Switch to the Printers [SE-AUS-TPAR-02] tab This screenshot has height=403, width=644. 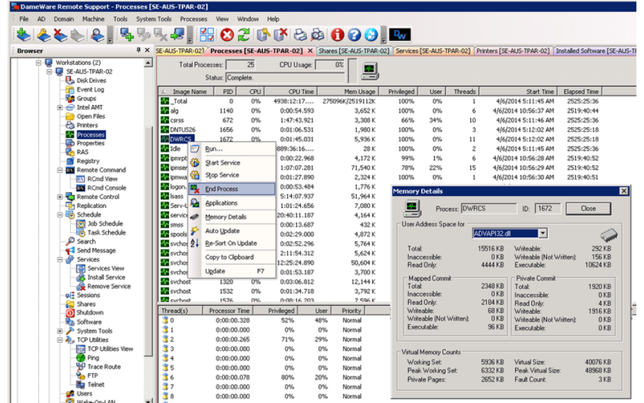pyautogui.click(x=512, y=51)
